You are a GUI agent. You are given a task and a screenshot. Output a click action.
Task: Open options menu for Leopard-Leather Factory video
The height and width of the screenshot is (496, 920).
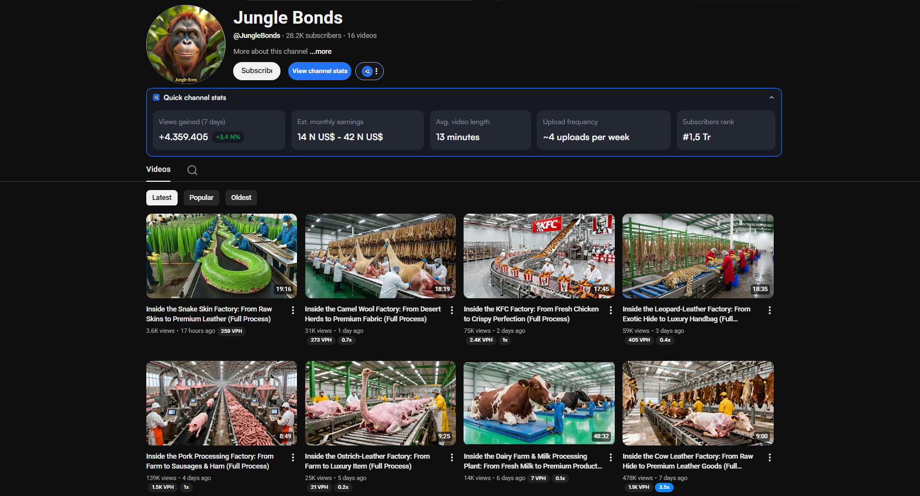[x=769, y=310]
